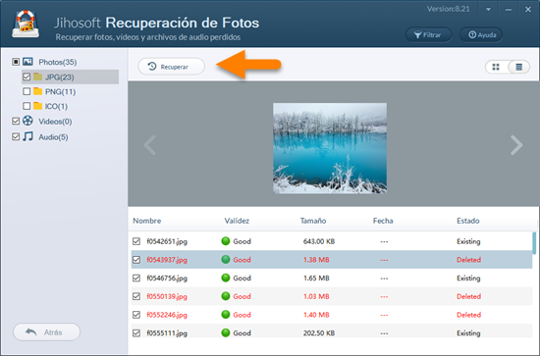Sort by Tamaño column header
Image resolution: width=540 pixels, height=356 pixels.
pyautogui.click(x=313, y=221)
